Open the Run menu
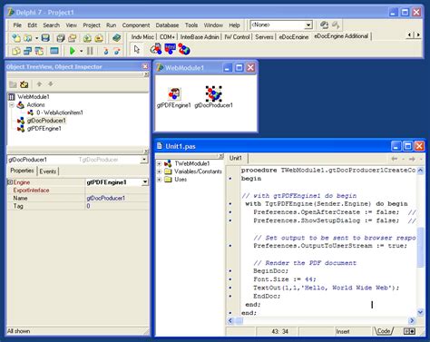The width and height of the screenshot is (430, 342). click(x=111, y=25)
